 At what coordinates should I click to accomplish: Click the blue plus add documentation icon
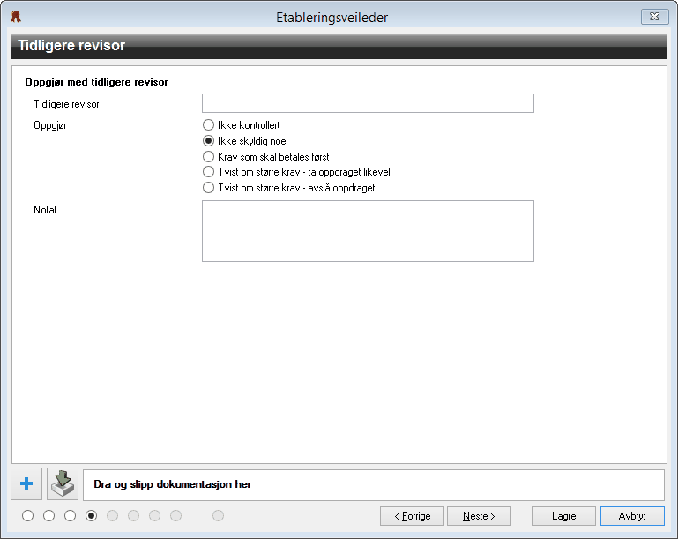(26, 483)
